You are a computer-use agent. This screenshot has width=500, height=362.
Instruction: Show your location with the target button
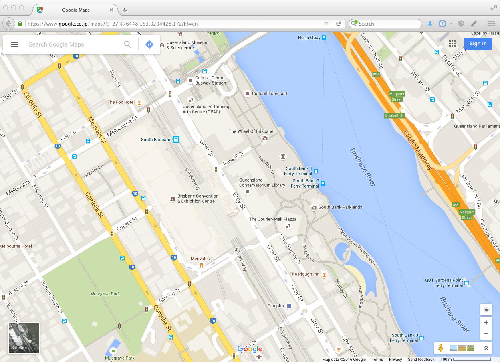point(486,310)
